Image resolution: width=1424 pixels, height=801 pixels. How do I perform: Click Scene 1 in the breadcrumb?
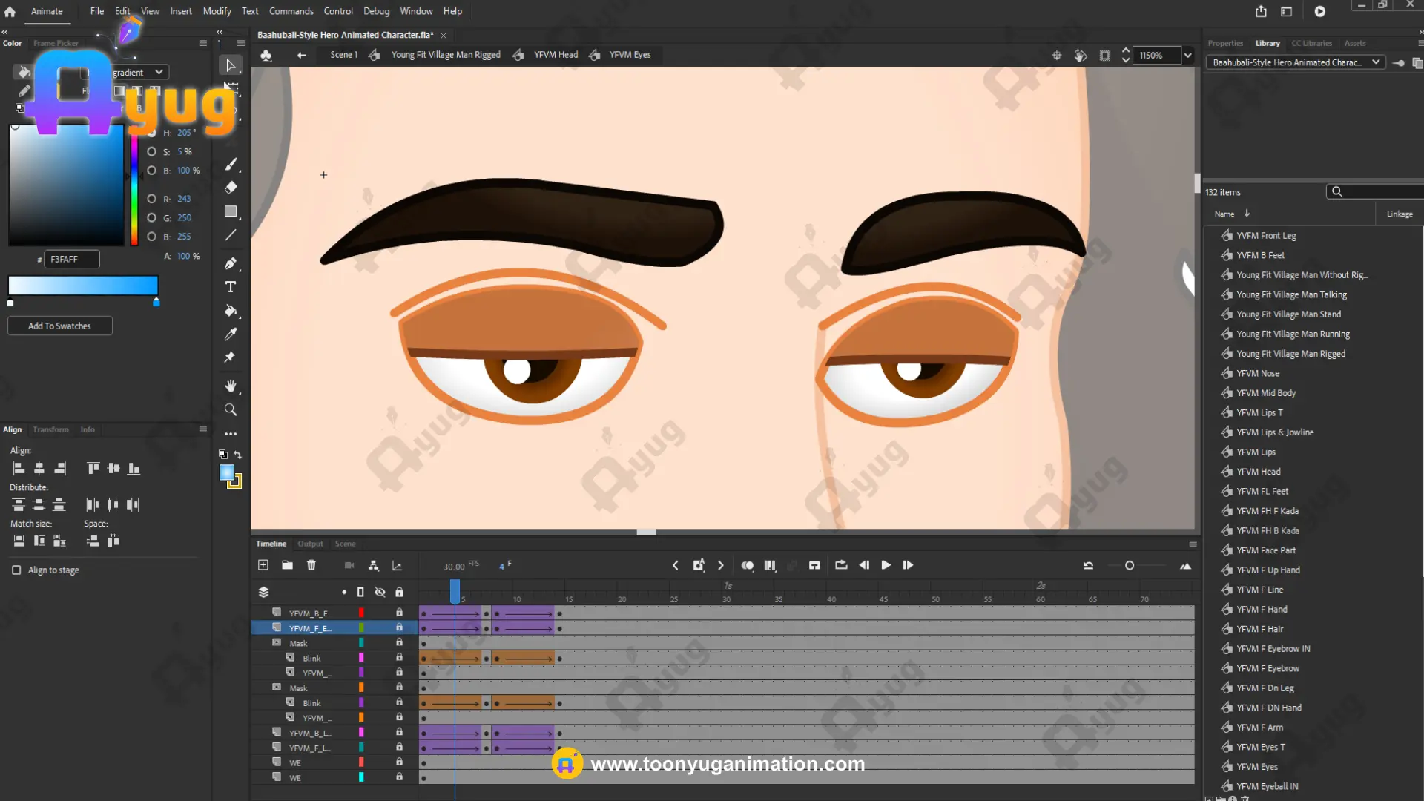pyautogui.click(x=343, y=55)
